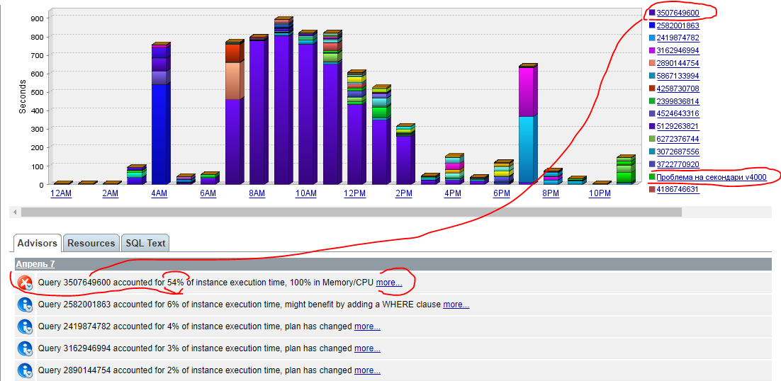Switch to the Resources tab
This screenshot has width=781, height=381.
tap(91, 243)
